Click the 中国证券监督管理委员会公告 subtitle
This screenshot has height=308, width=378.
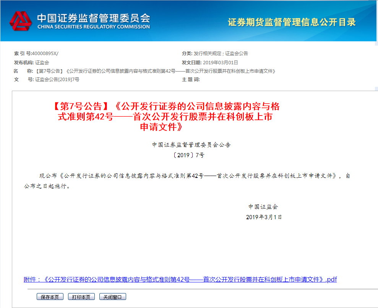pos(191,145)
